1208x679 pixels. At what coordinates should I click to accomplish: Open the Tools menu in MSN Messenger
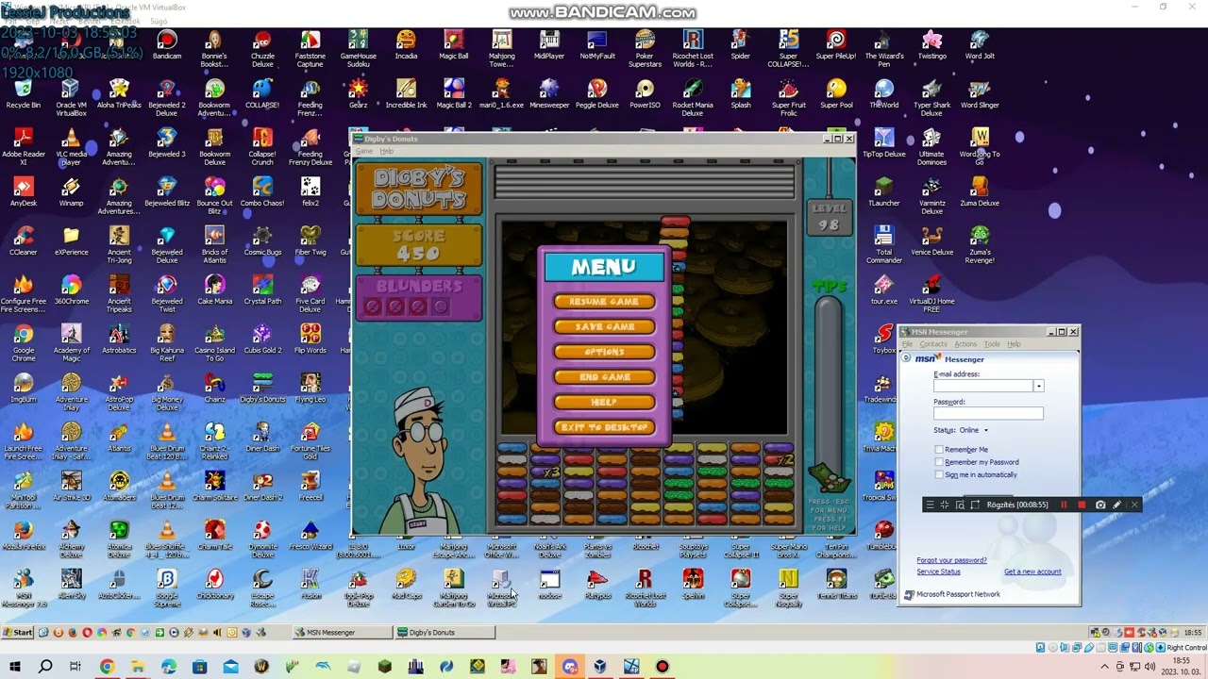point(992,344)
